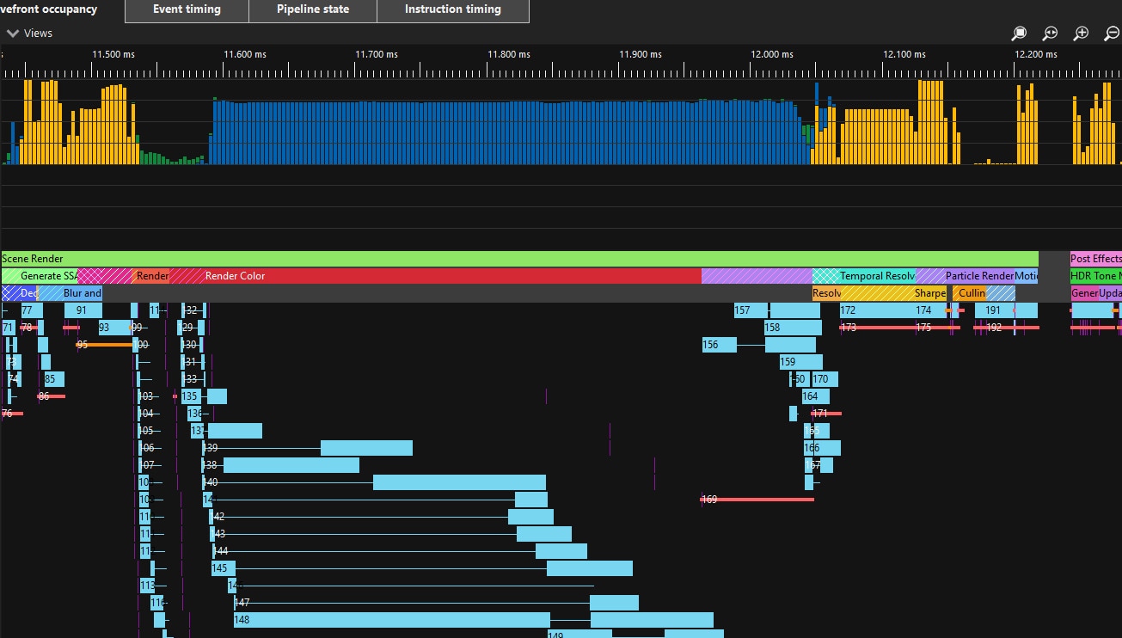Select the Generate SSAO event
The height and width of the screenshot is (638, 1122).
point(39,276)
